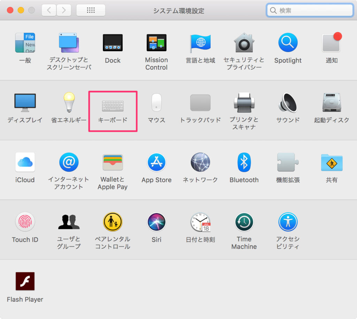Open プリンタとスキャナ preferences
The image size is (357, 319).
pyautogui.click(x=244, y=103)
